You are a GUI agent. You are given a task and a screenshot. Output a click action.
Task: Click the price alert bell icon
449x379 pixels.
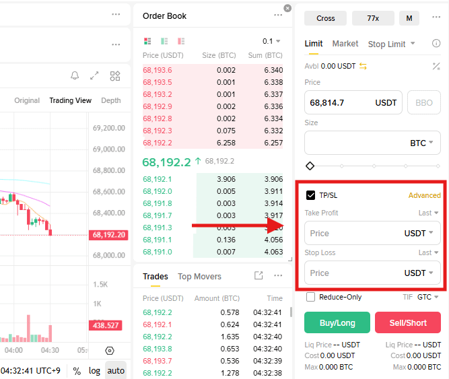pyautogui.click(x=75, y=75)
